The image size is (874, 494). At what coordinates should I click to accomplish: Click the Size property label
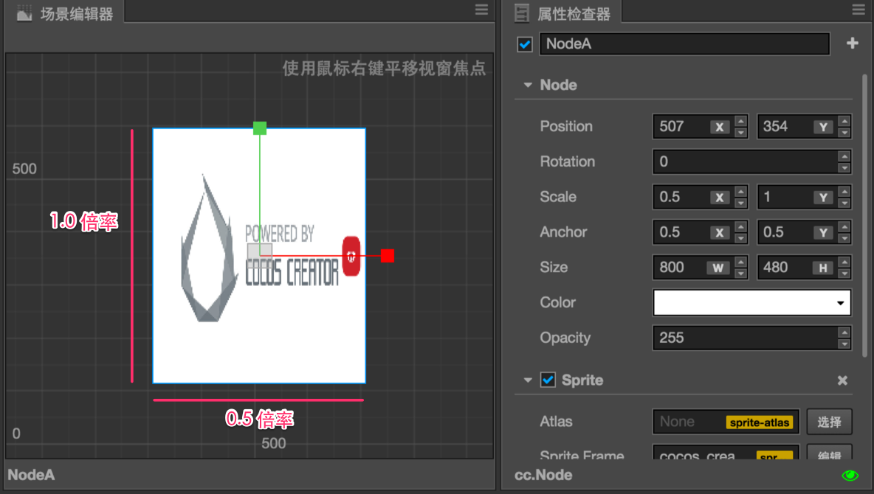pos(554,268)
